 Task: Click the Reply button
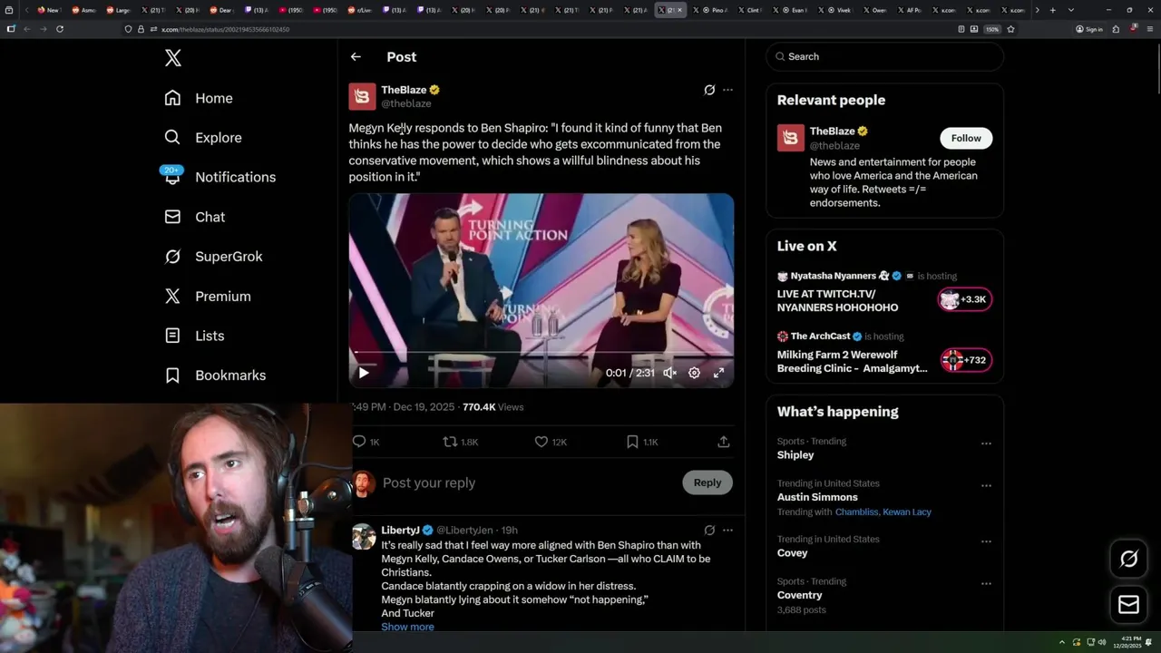click(x=707, y=482)
